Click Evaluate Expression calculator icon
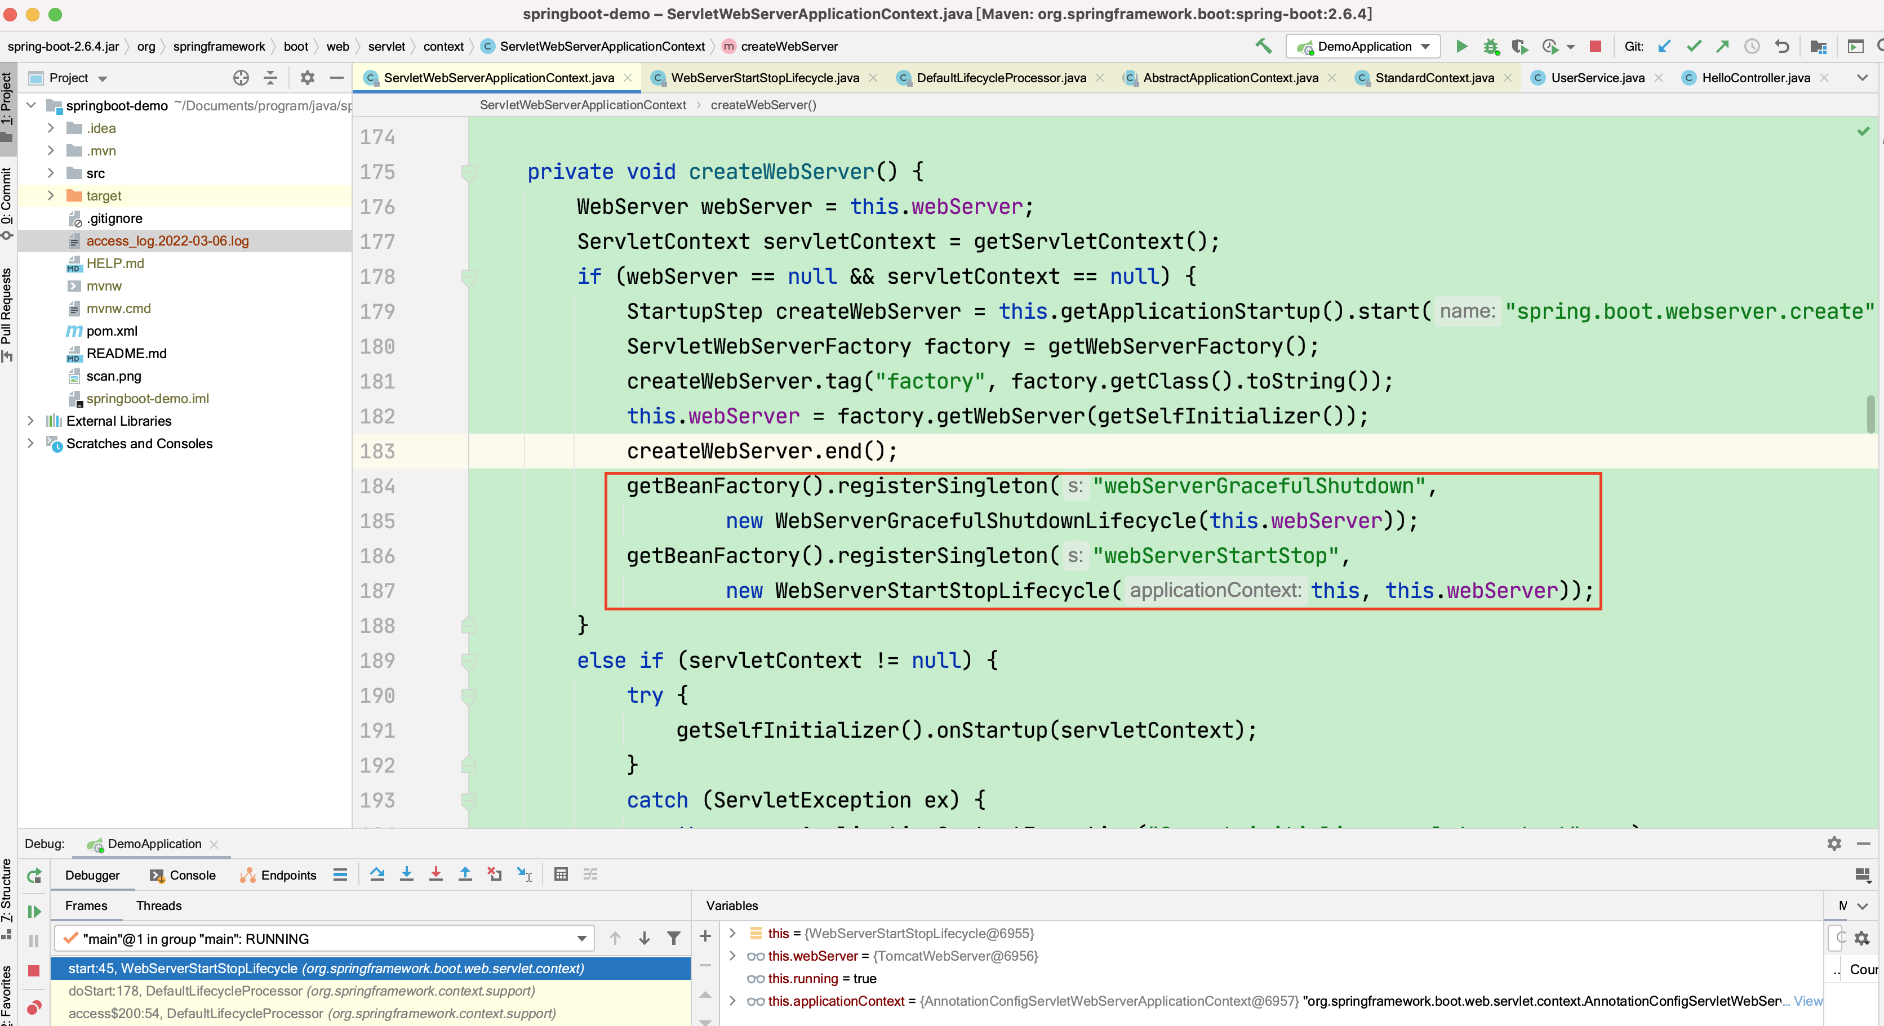This screenshot has width=1884, height=1026. pyautogui.click(x=561, y=875)
